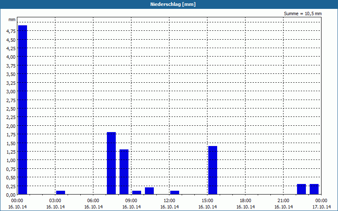Click the "4,00" y-axis value
Image resolution: width=338 pixels, height=211 pixels.
(x=11, y=57)
